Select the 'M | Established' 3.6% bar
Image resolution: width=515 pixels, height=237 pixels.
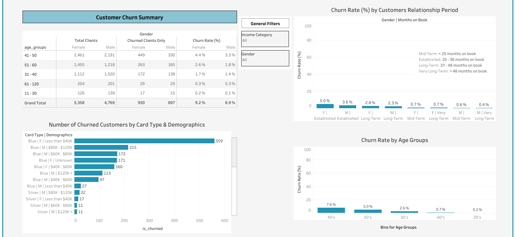click(x=348, y=107)
